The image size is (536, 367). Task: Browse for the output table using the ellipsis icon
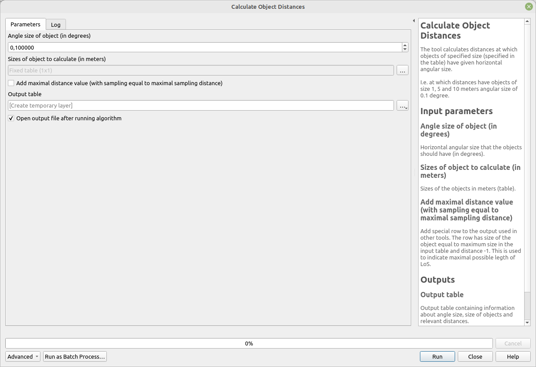[402, 105]
